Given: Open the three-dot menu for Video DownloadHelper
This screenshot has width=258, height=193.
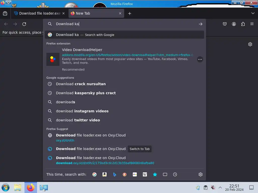Looking at the screenshot, I should tap(200, 59).
